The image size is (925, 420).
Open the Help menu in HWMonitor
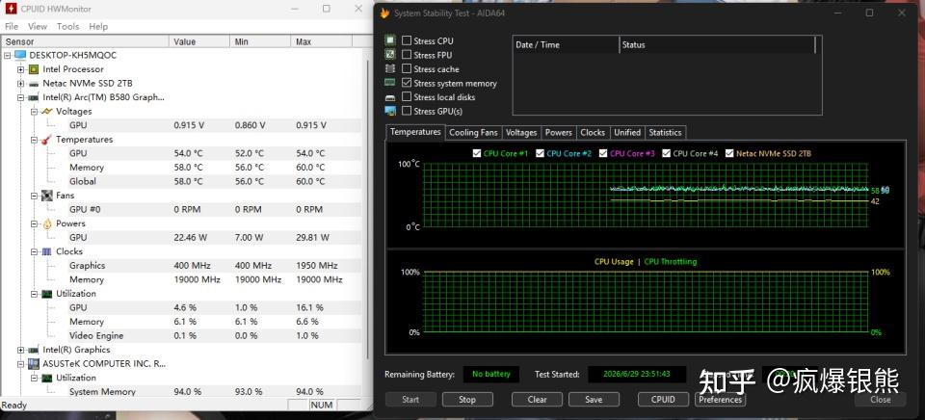point(98,27)
